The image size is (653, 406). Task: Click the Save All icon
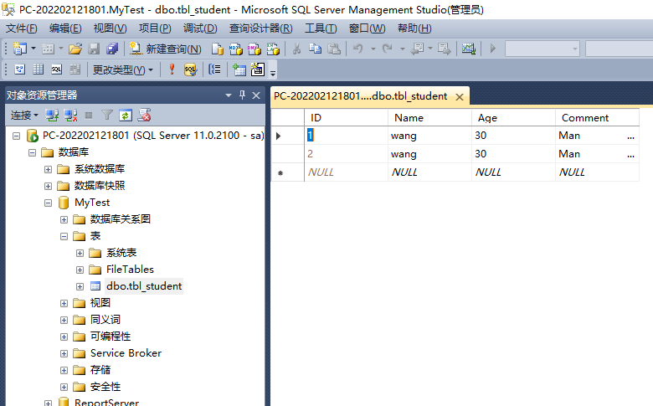pyautogui.click(x=112, y=49)
